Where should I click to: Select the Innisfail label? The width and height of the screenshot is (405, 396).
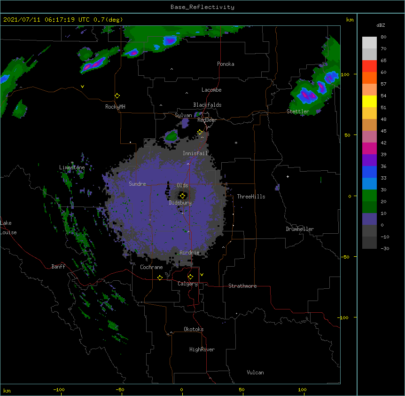[x=195, y=153]
